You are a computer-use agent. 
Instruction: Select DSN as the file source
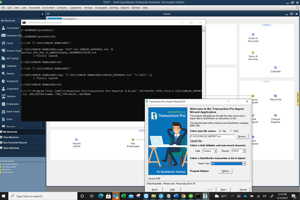(x=231, y=131)
